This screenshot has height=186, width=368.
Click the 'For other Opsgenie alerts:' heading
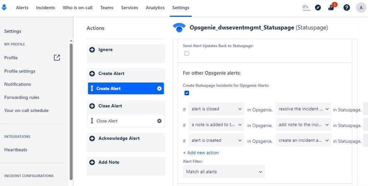(x=212, y=73)
